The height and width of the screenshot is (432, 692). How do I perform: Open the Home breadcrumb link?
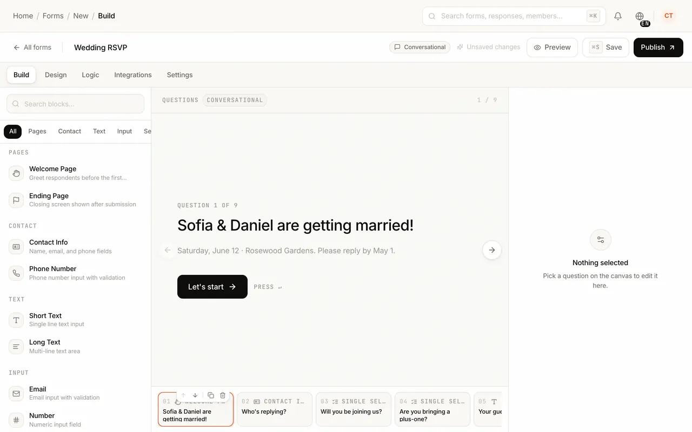point(23,16)
